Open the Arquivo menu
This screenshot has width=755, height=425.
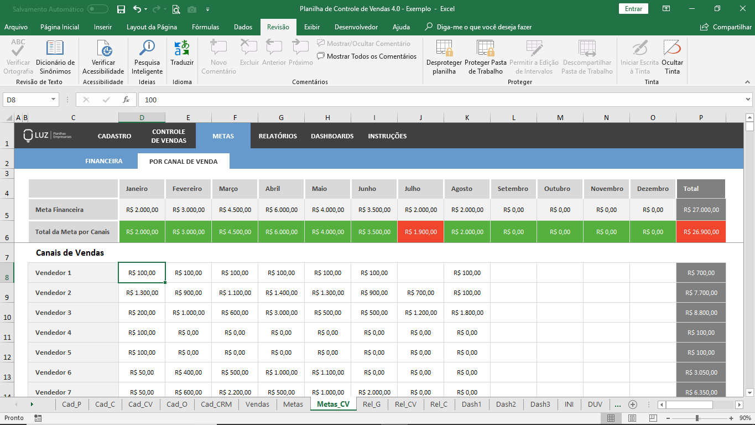click(16, 27)
